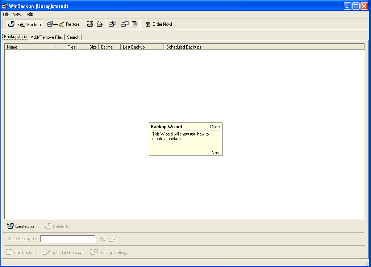Screen dimensions: 371x267
Task: Click the toolbar drive-with-document icon
Action: [x=112, y=24]
